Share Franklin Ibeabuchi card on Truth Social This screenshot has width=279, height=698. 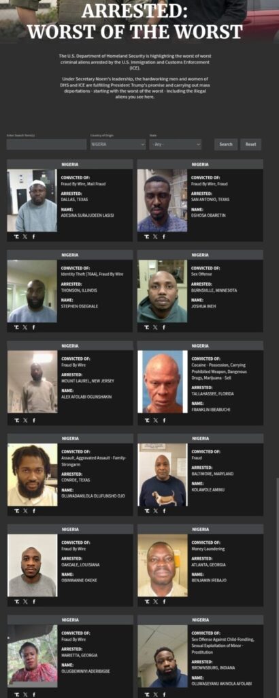[146, 420]
